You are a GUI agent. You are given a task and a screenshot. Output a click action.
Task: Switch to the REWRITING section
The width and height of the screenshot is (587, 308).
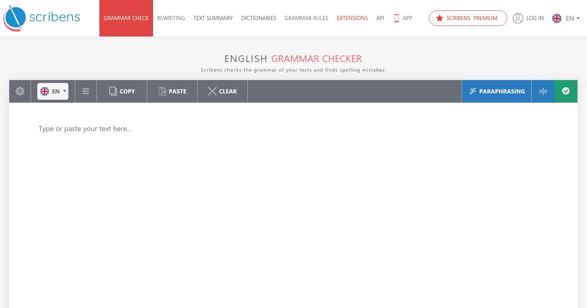[171, 18]
